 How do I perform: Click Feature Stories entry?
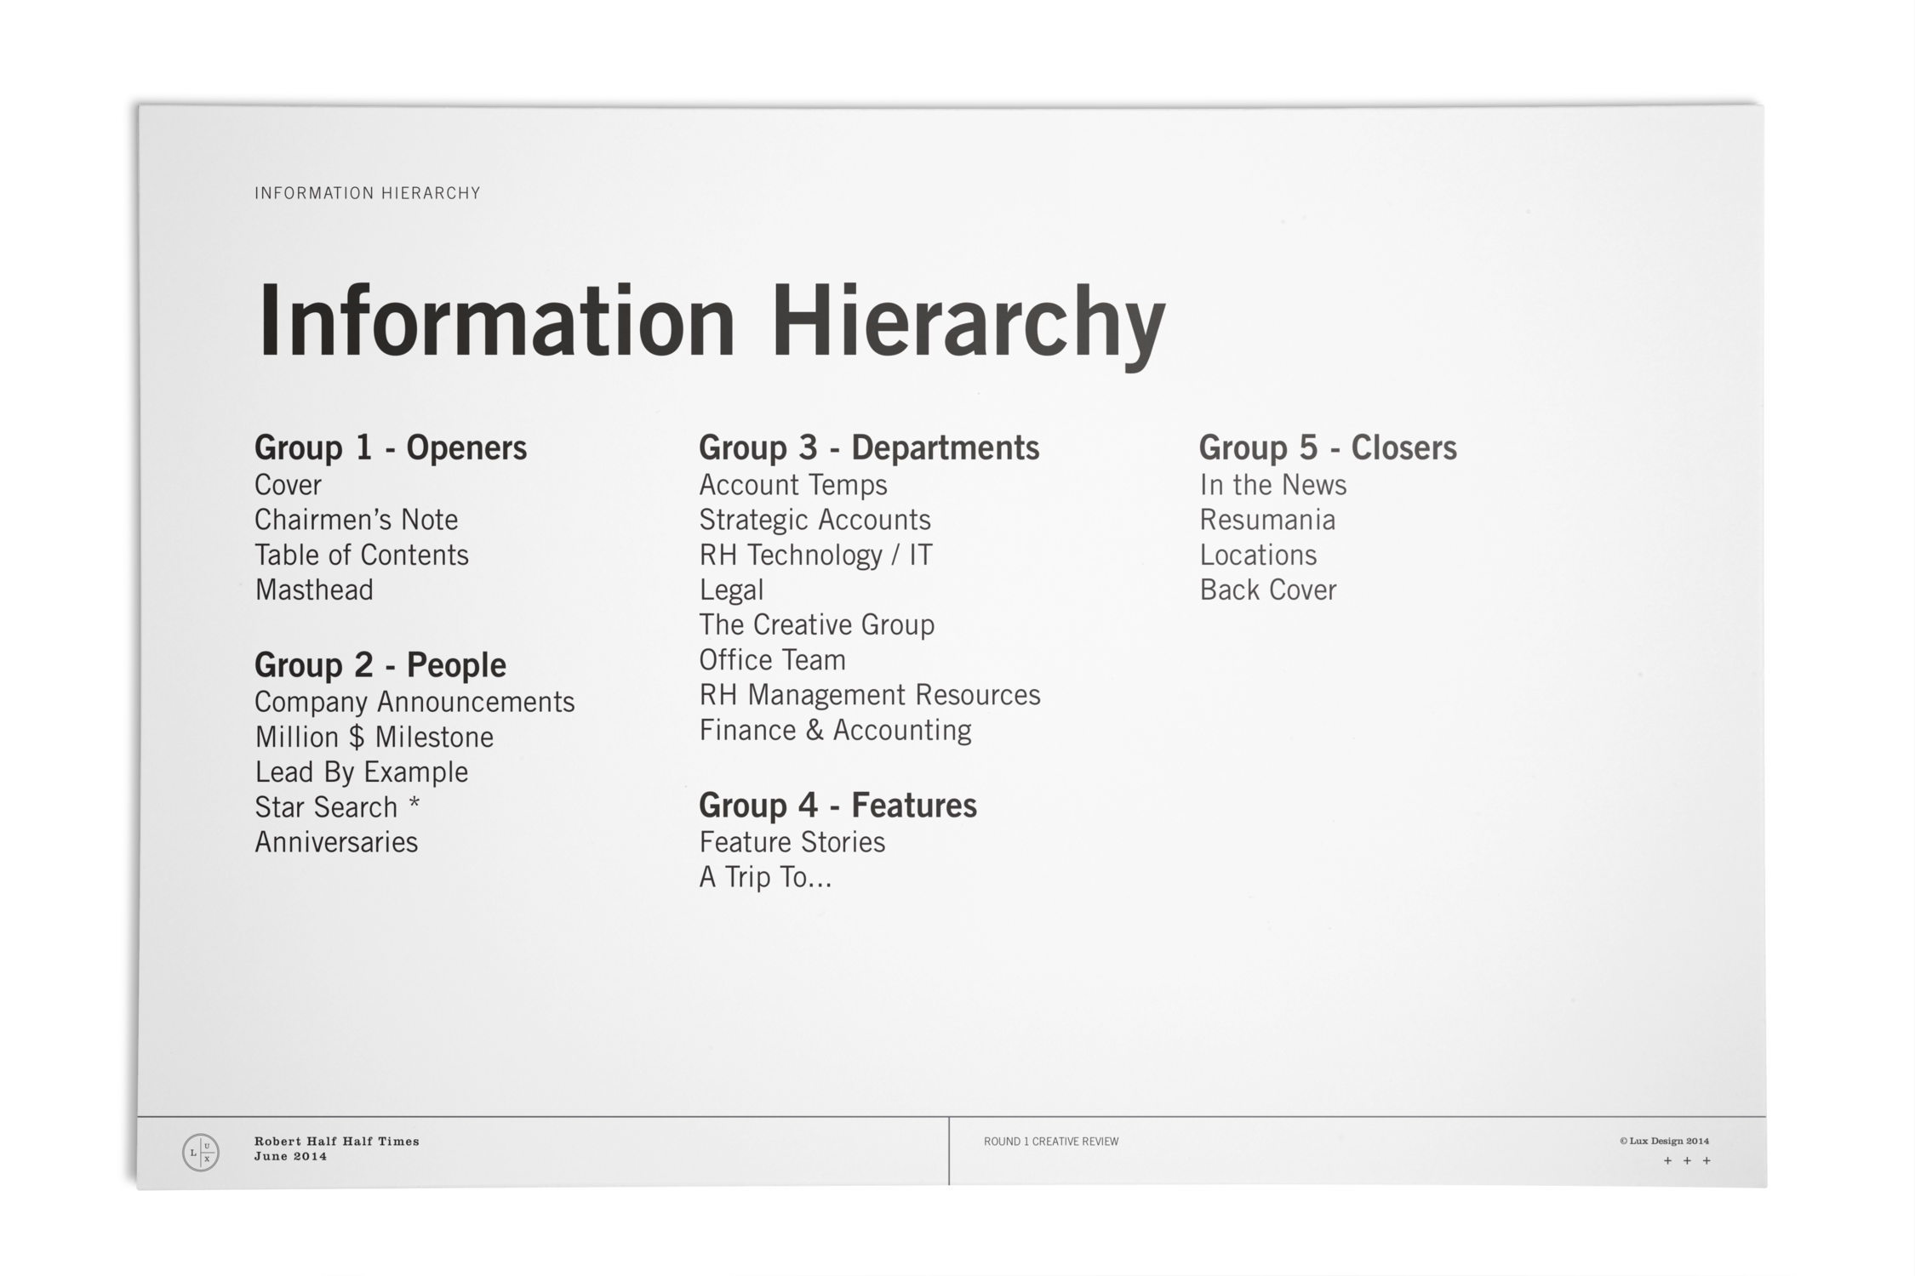tap(792, 842)
